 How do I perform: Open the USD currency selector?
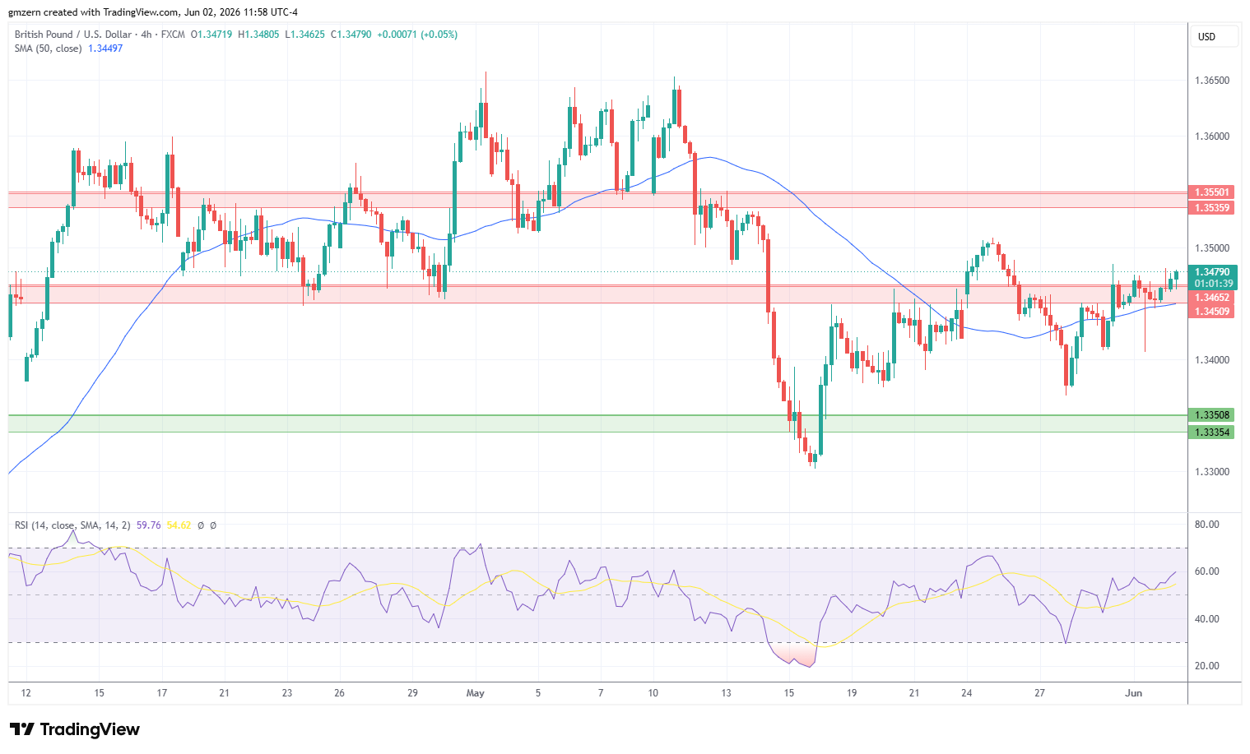[x=1214, y=37]
